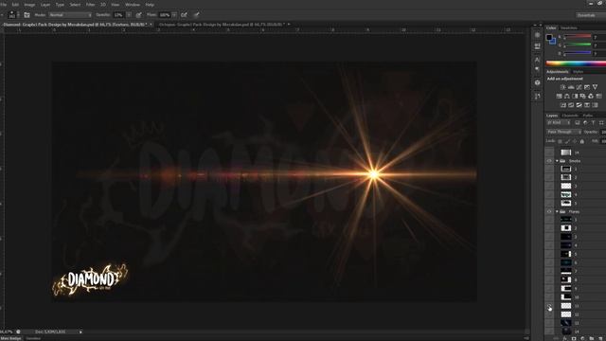Lock all attributes padlock icon
Viewport: 606px width, 341px height.
coord(582,141)
